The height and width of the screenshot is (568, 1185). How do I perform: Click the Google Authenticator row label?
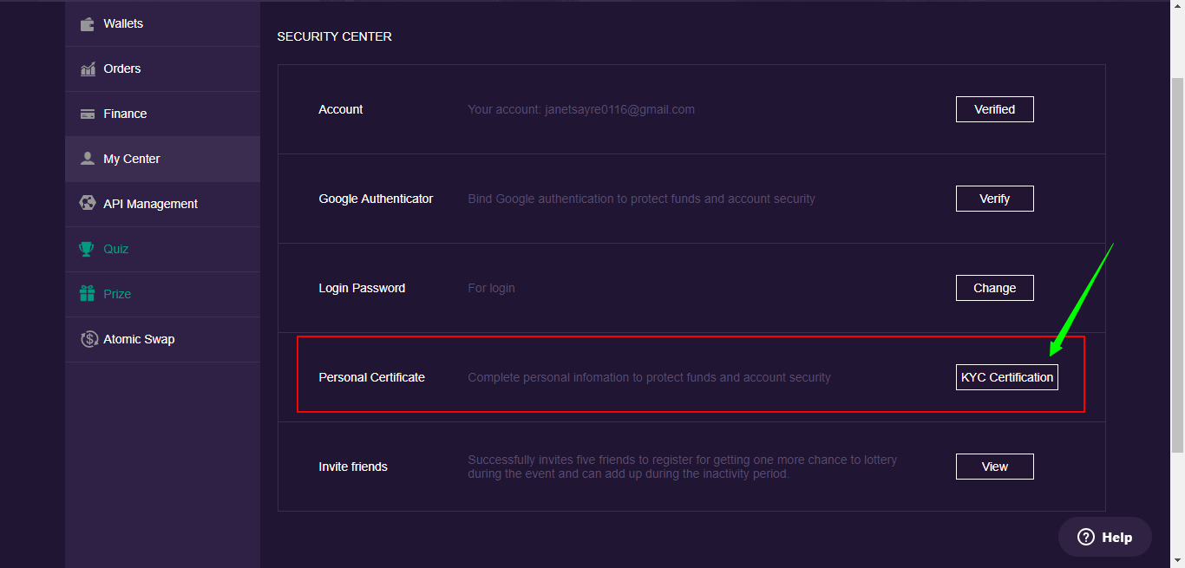coord(376,199)
